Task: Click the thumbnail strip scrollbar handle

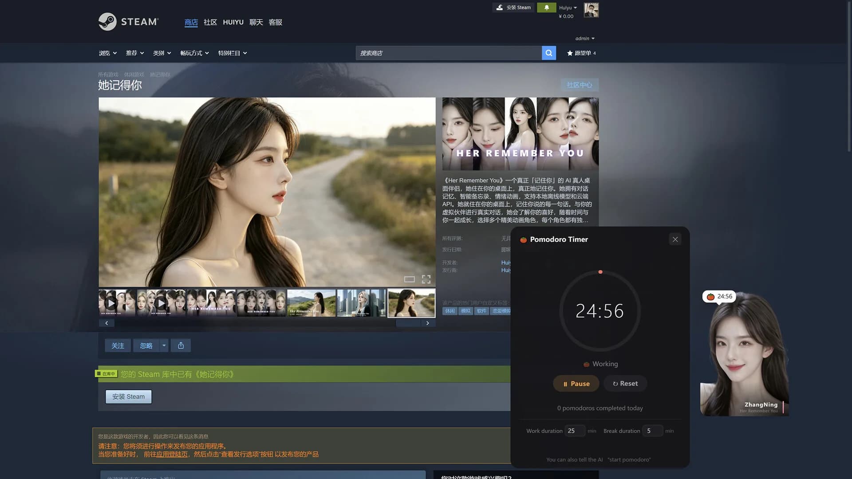Action: (x=408, y=323)
